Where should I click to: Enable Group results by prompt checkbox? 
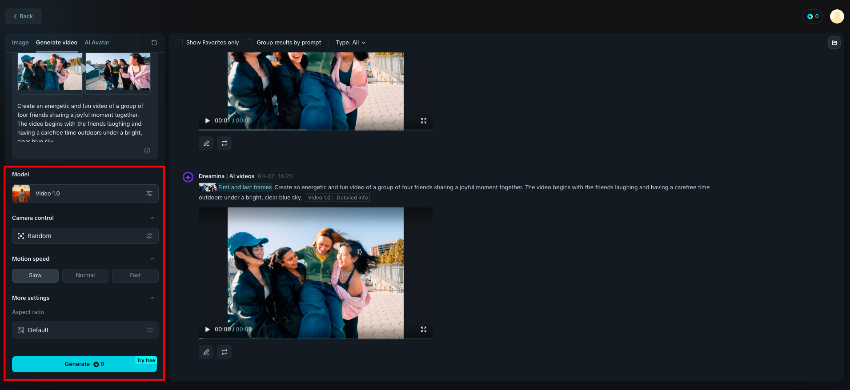point(249,43)
